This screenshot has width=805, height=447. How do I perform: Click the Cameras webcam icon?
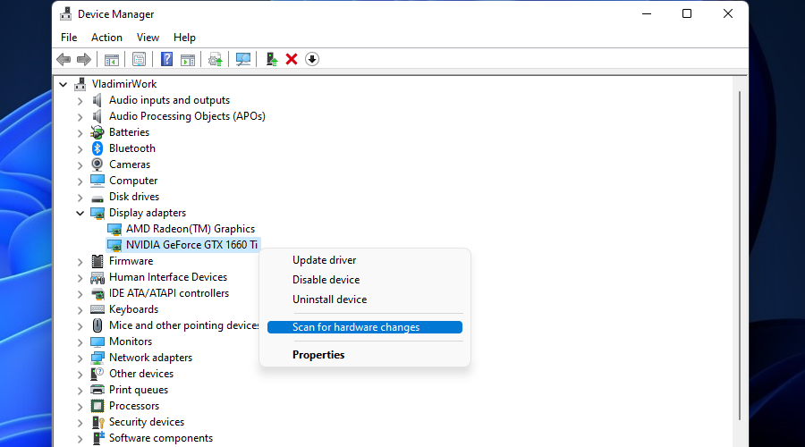click(97, 164)
